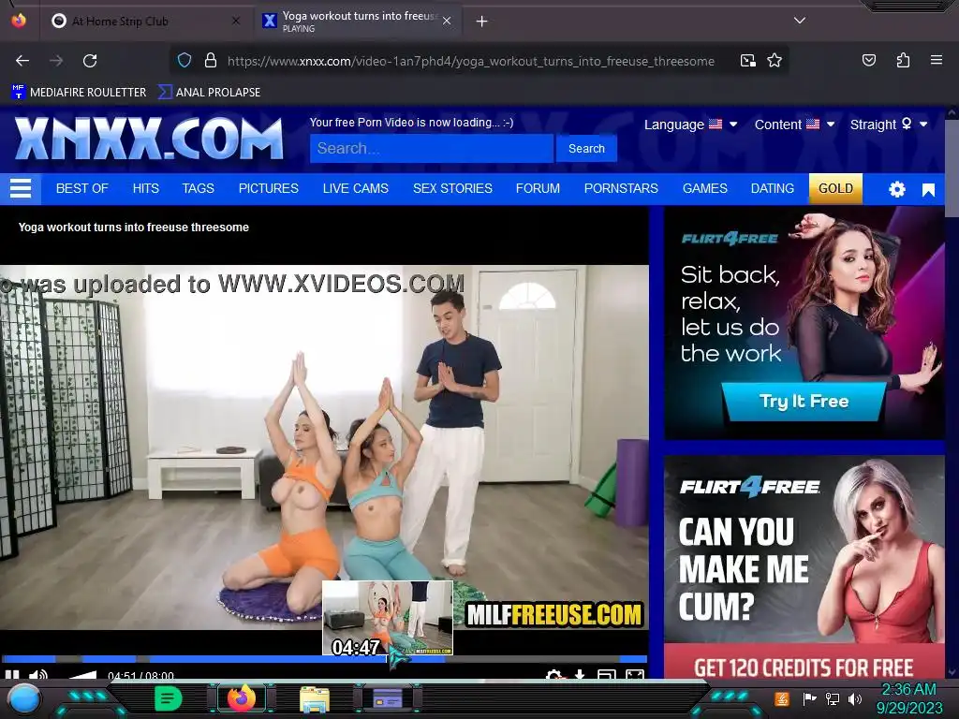Bookmark this page with the star
Screen dimensions: 959x719
pyautogui.click(x=775, y=61)
